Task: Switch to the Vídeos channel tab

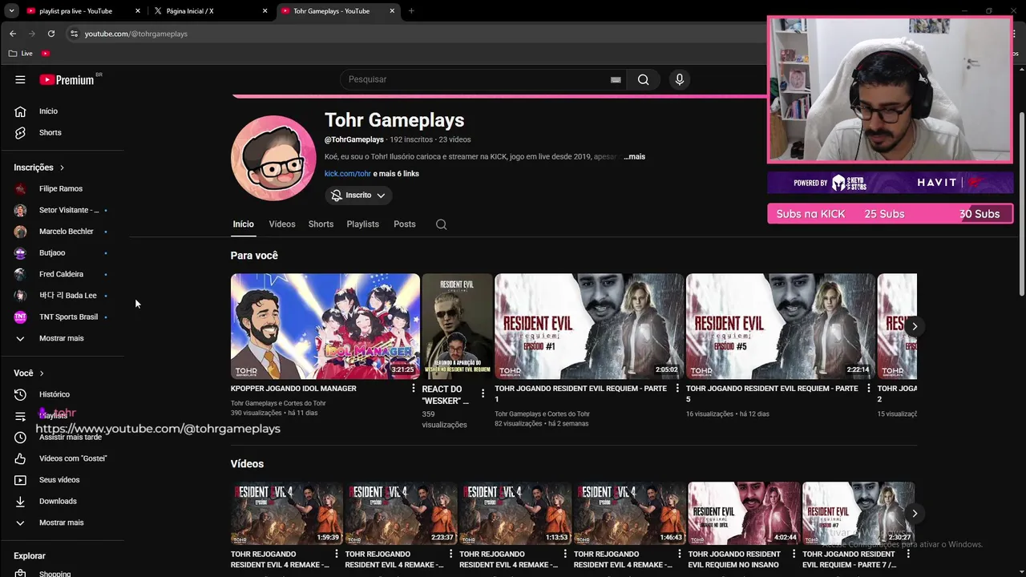Action: click(282, 224)
